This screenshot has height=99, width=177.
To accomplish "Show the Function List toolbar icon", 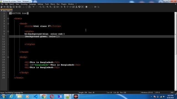I will 76,7.
